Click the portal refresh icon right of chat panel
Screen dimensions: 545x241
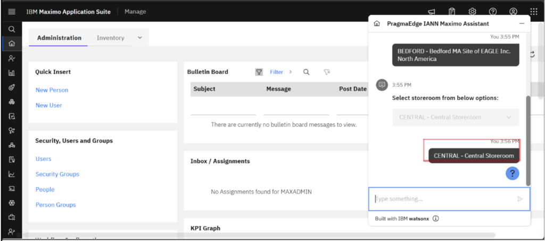[532, 54]
